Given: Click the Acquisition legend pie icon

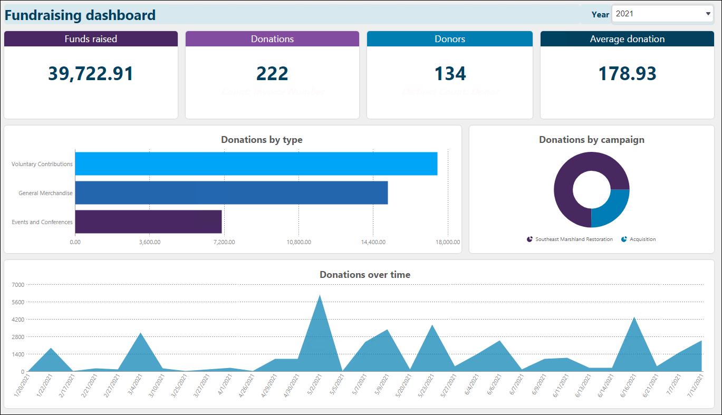Looking at the screenshot, I should point(624,239).
